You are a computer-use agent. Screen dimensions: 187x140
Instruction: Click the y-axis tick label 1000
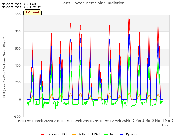click(17, 14)
